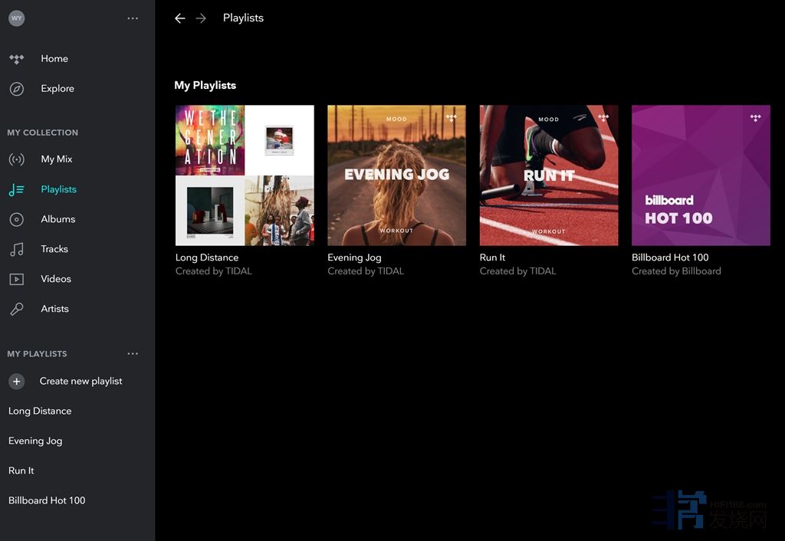Click the Artists microphone icon
The height and width of the screenshot is (541, 785).
tap(16, 309)
